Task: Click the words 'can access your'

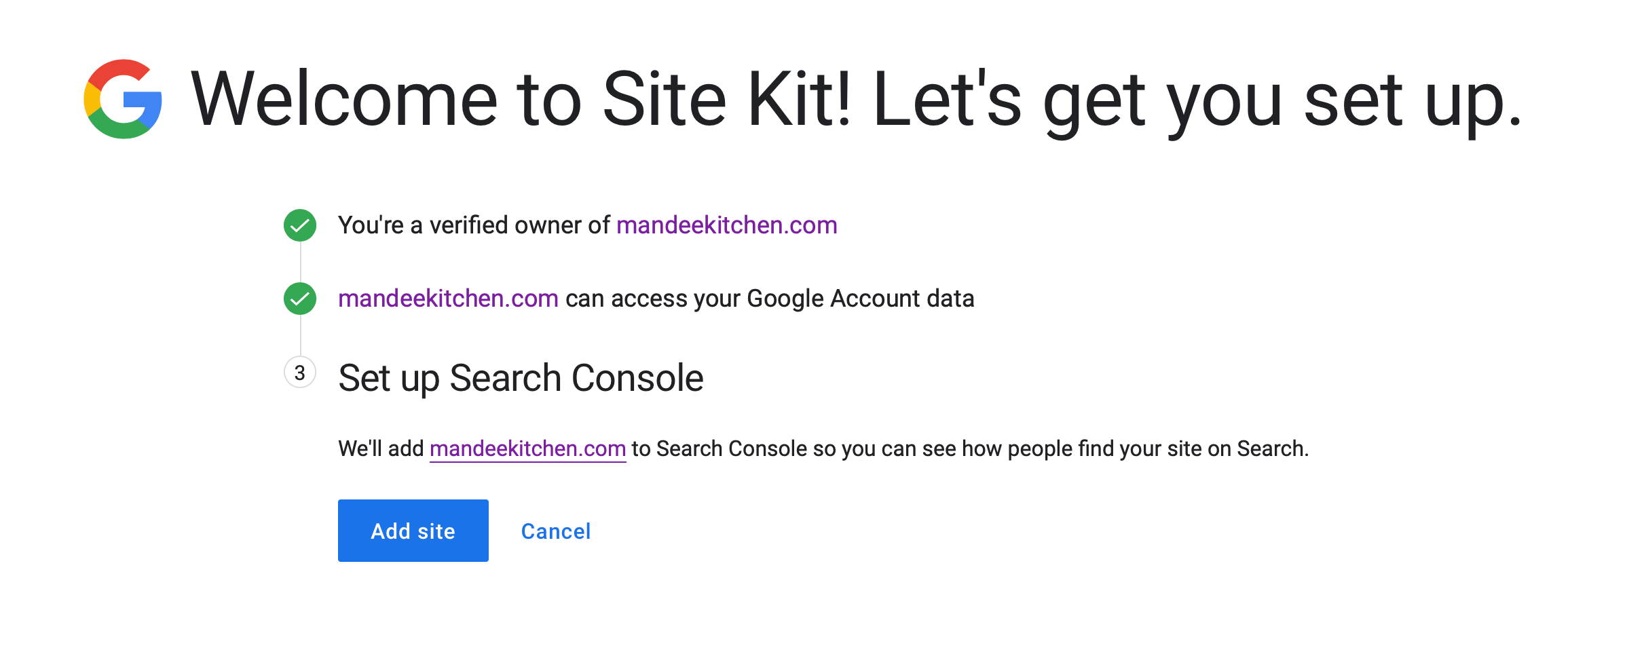Action: coord(652,299)
